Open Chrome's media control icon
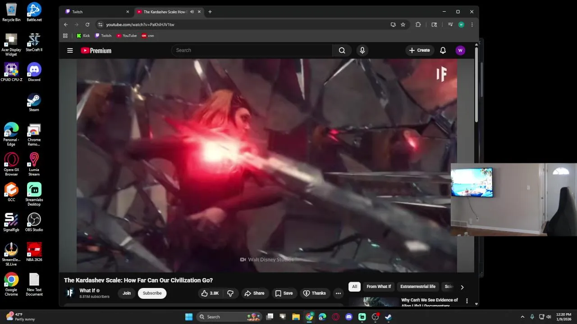Screen dimensions: 577x324 pos(450,25)
